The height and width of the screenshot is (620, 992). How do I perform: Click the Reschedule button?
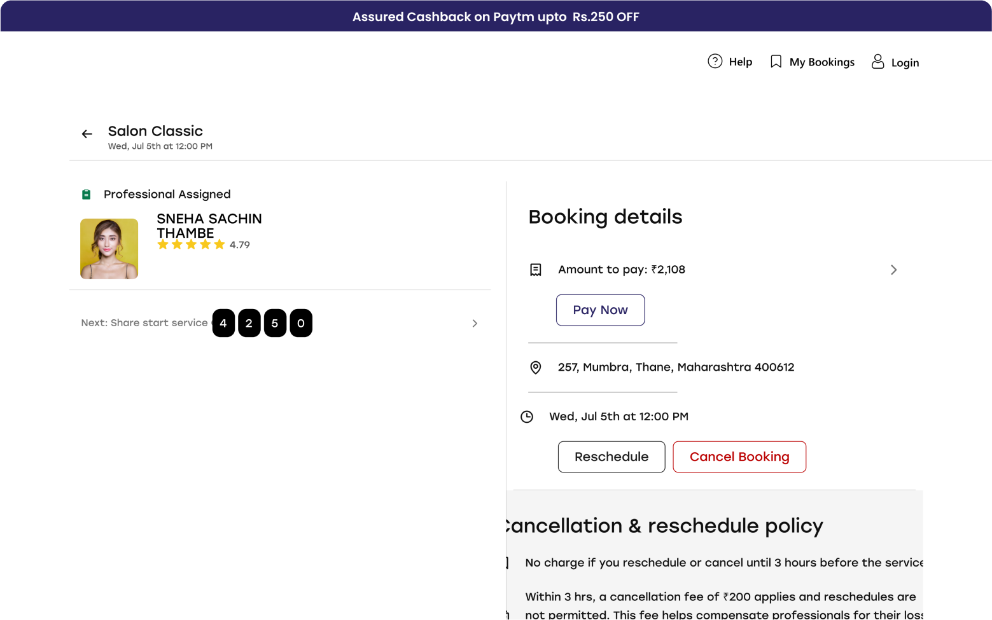611,457
